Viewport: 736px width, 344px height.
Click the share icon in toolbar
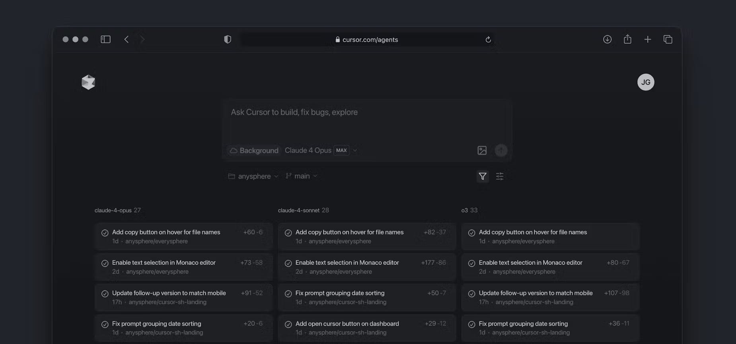pyautogui.click(x=627, y=39)
